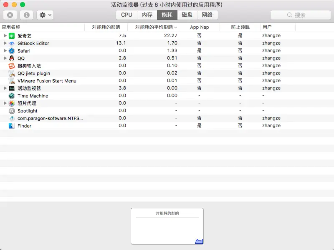Expand the 照片代理 process row

pos(5,103)
